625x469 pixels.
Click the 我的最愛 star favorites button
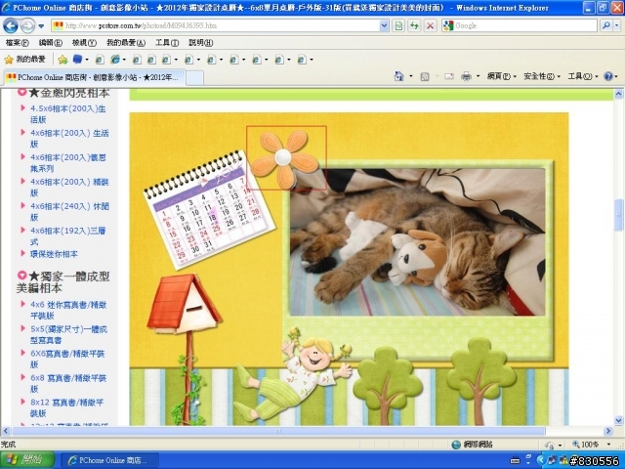tap(24, 60)
